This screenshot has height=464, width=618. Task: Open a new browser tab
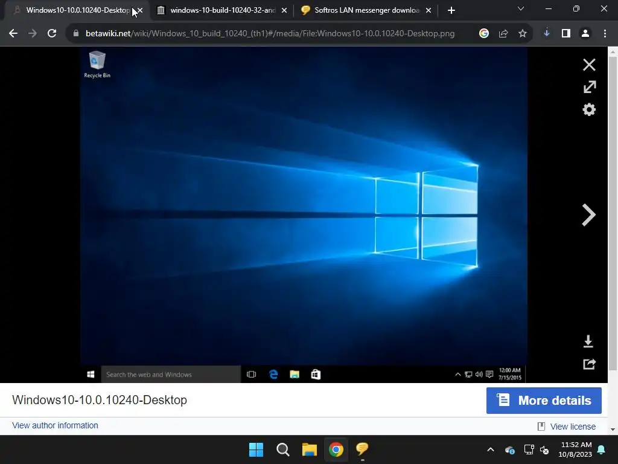[451, 10]
